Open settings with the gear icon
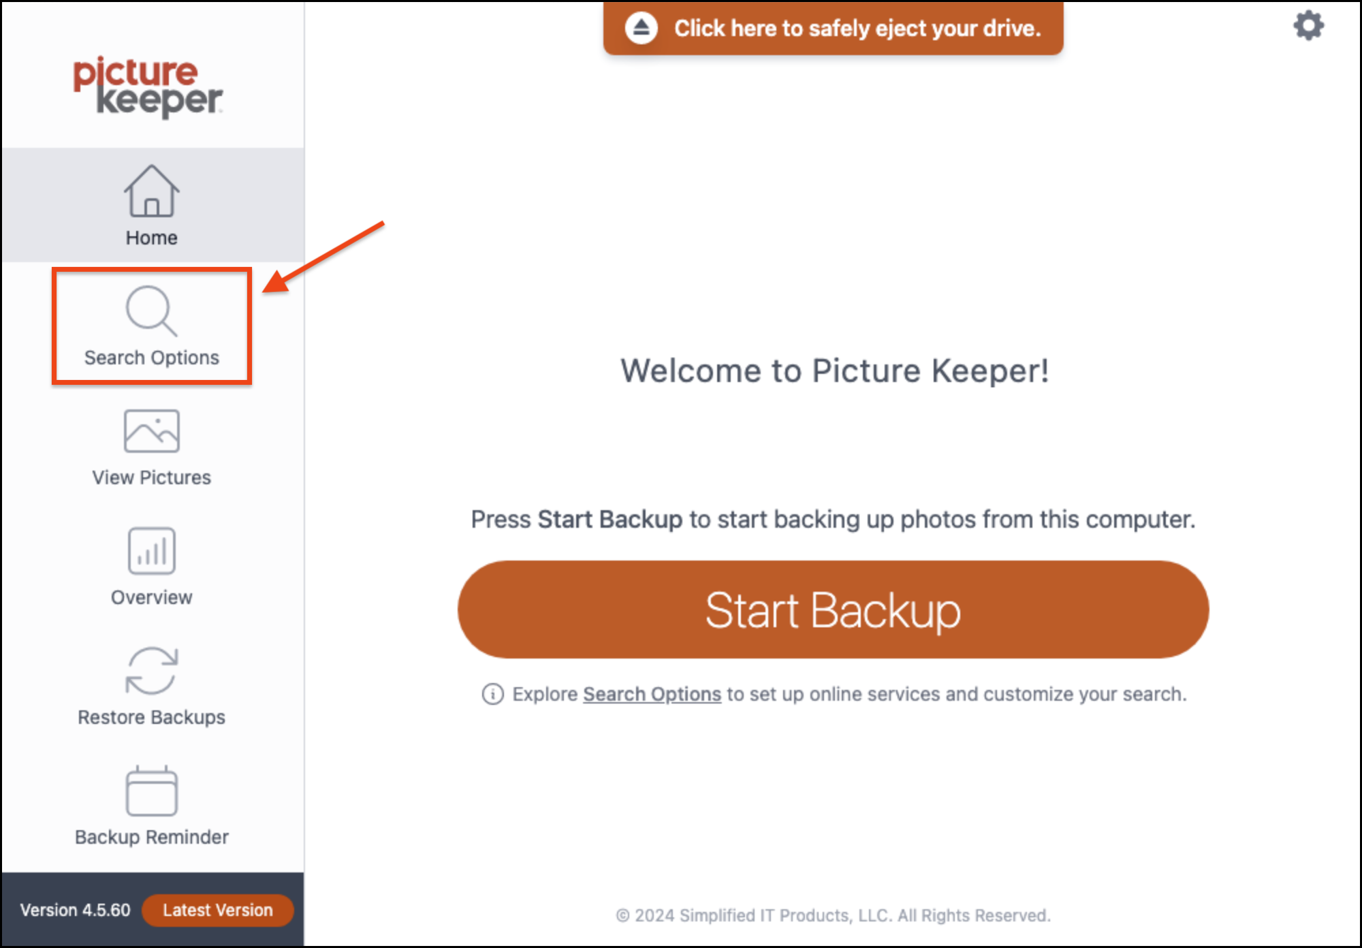This screenshot has width=1362, height=948. (1308, 26)
